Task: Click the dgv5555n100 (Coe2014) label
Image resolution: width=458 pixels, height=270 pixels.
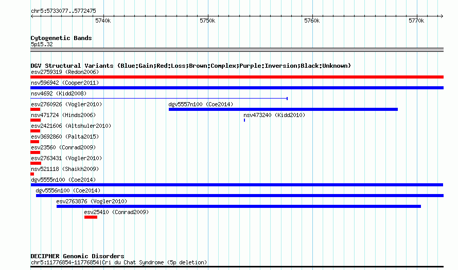Action: (x=63, y=180)
